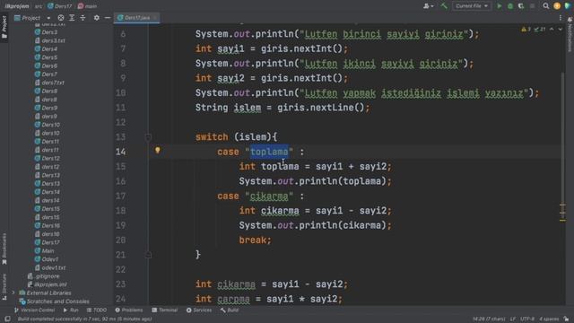Open Search Everywhere magnifier icon
The height and width of the screenshot is (323, 574).
pos(546,6)
